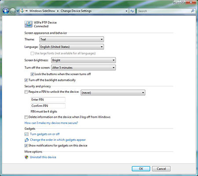
Task: Open Turn gadgets on or off link
Action: [45, 134]
